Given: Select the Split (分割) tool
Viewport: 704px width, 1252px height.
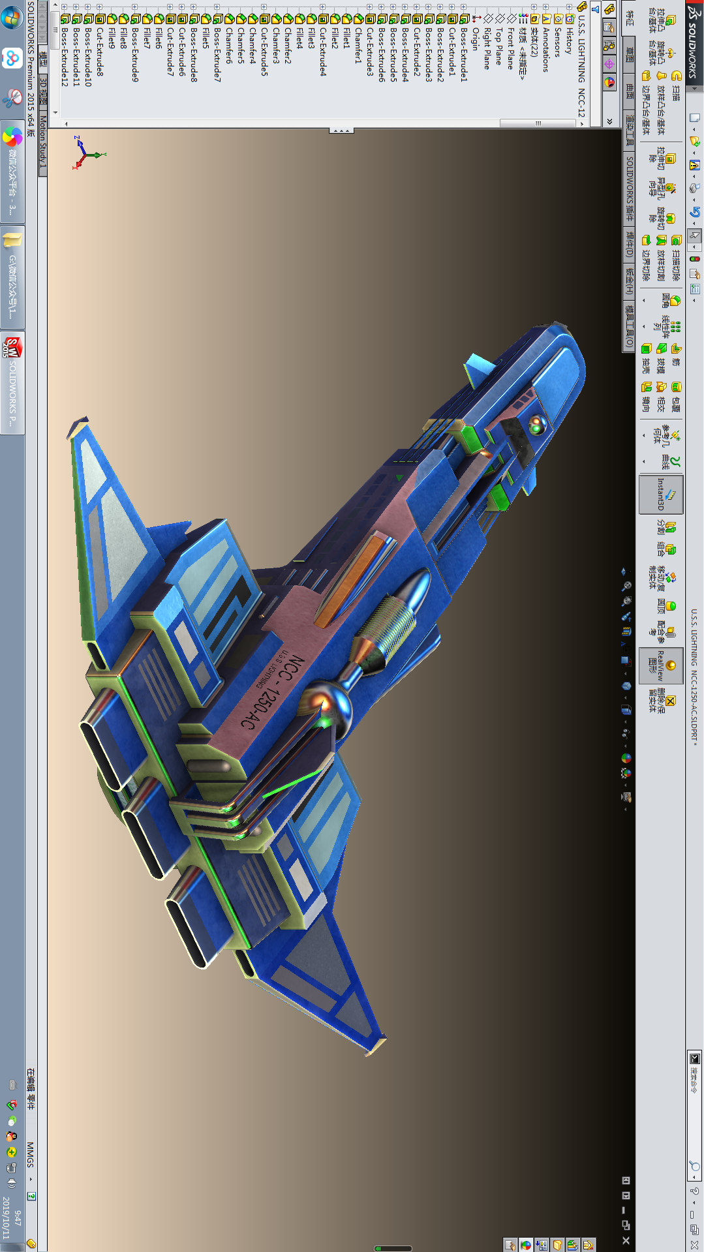Looking at the screenshot, I should (x=666, y=527).
